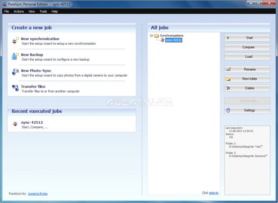Select sync-42512 job in All jobs tree
This screenshot has width=278, height=203.
[x=173, y=40]
